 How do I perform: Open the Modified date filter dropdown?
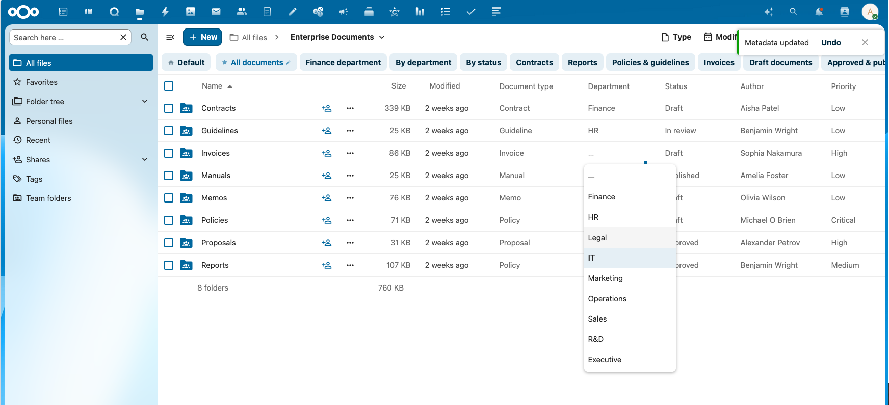click(x=721, y=37)
